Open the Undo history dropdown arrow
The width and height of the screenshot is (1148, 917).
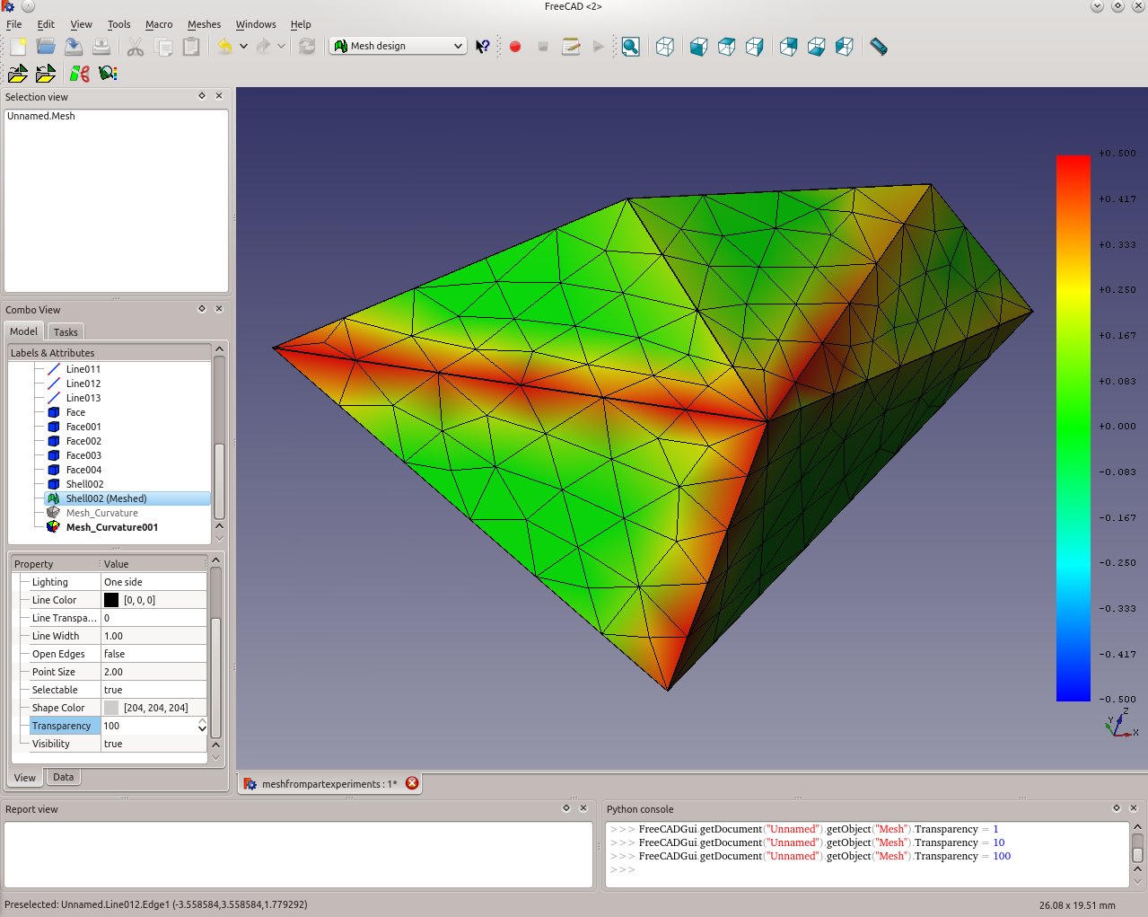pos(243,46)
